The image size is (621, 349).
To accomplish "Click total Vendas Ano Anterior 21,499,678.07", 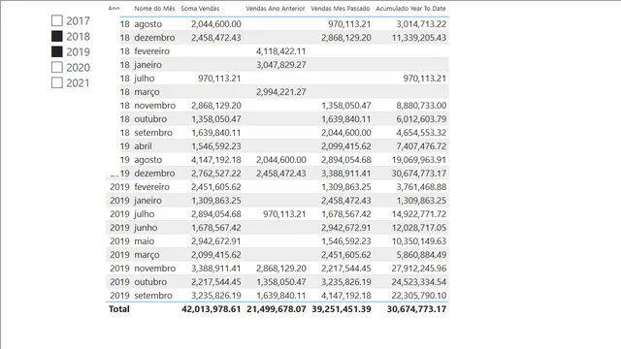I will click(277, 309).
